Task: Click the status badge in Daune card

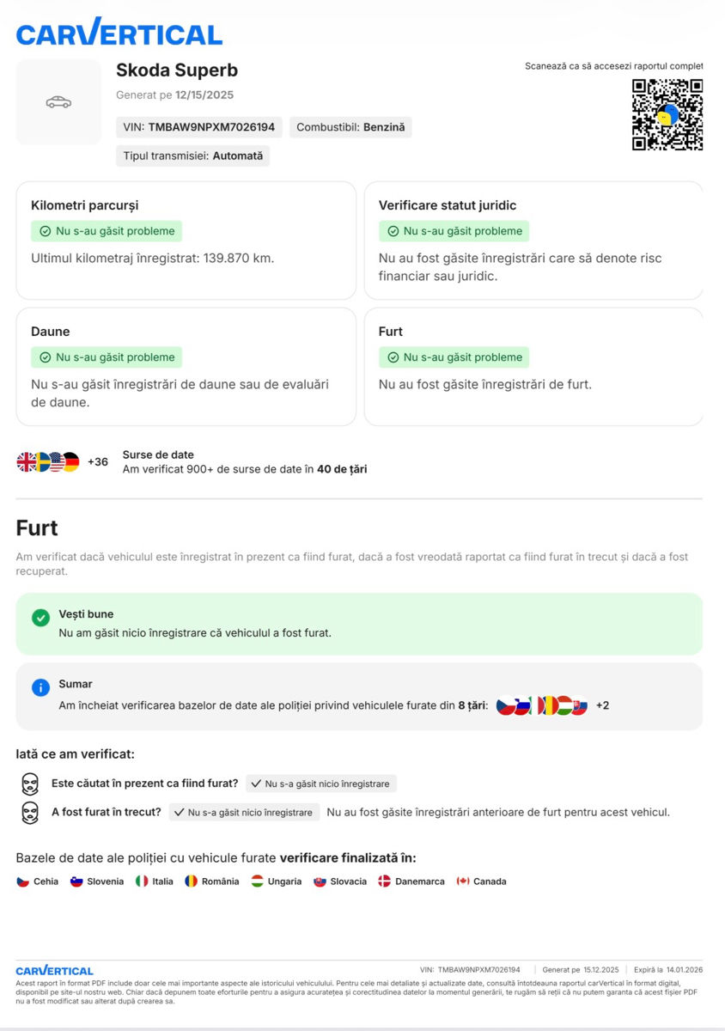Action: tap(107, 357)
